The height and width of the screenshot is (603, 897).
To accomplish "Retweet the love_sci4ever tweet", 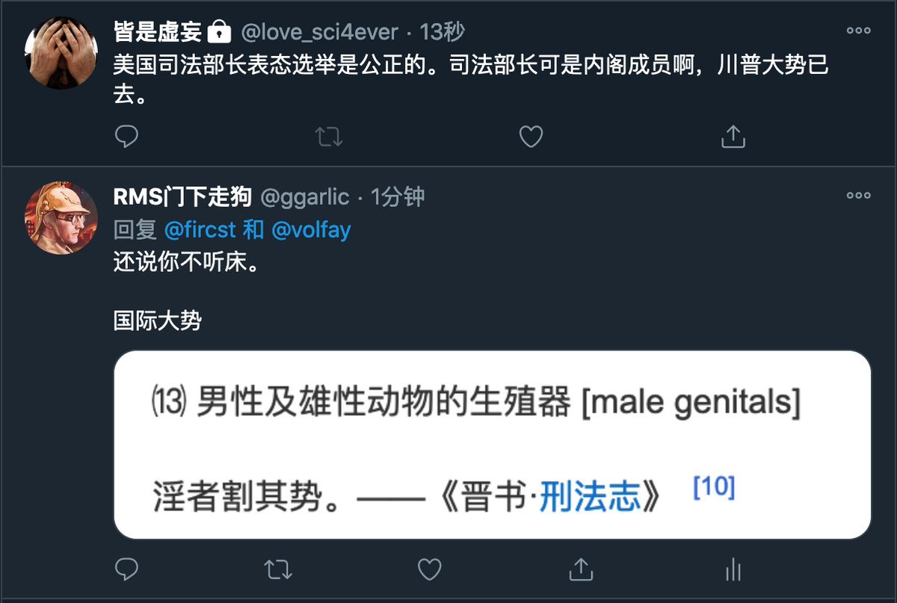I will pyautogui.click(x=328, y=137).
